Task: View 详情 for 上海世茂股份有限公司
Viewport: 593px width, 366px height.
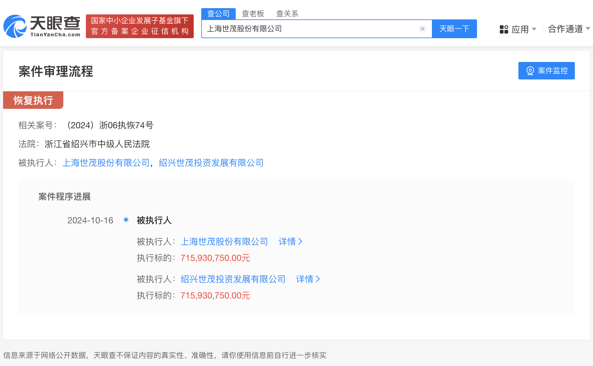Action: [x=291, y=241]
